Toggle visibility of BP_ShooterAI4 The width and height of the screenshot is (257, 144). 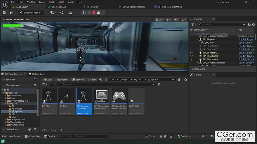[191, 59]
